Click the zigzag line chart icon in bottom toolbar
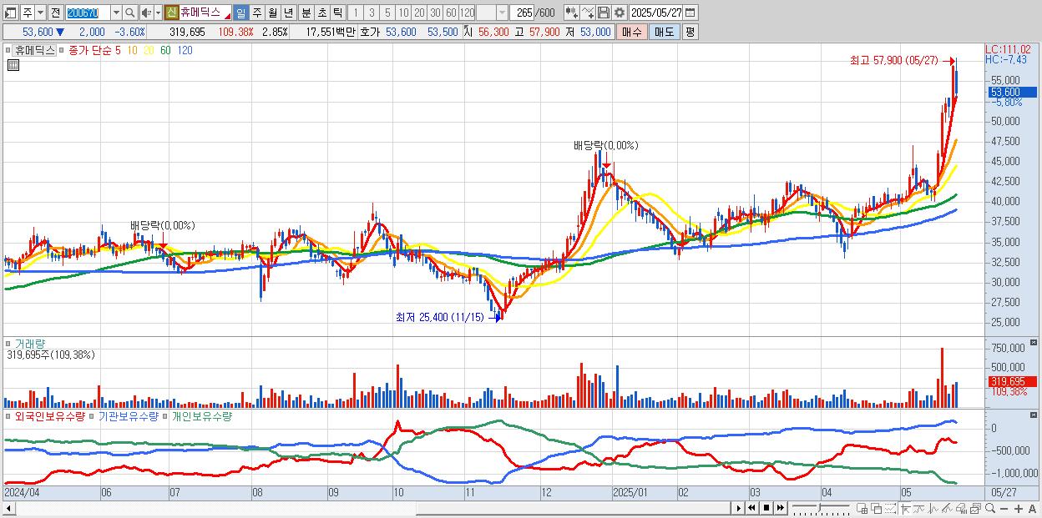Viewport: 1042px width, 518px height. [933, 508]
